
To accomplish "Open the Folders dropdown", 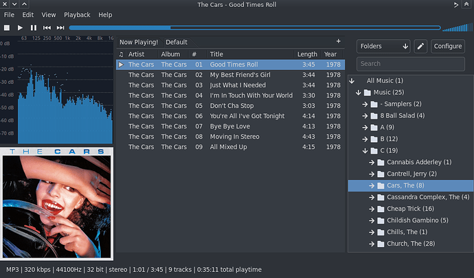I will point(383,46).
